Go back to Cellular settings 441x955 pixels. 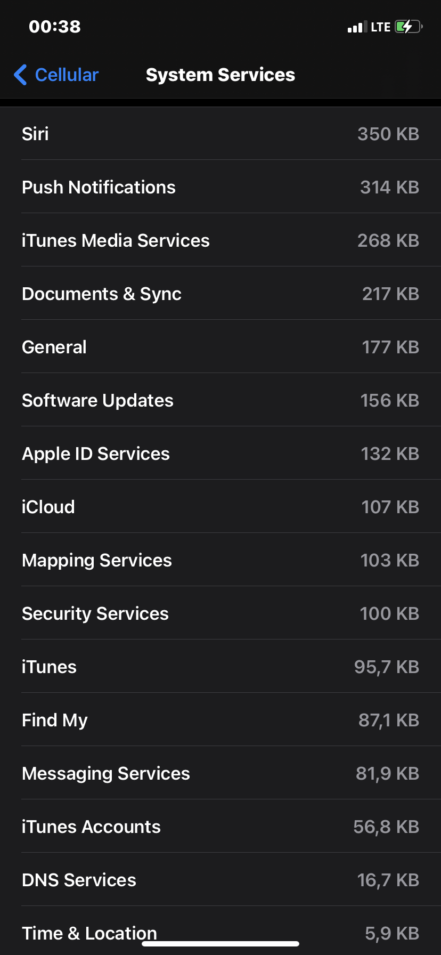(67, 75)
